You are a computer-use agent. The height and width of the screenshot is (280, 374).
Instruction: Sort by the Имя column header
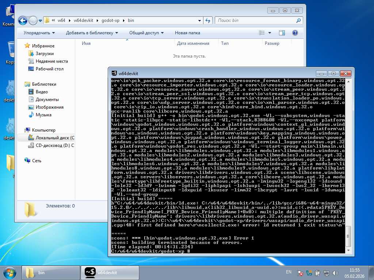pos(86,43)
